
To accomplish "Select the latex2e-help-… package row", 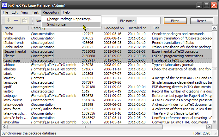I will coord(107,118).
